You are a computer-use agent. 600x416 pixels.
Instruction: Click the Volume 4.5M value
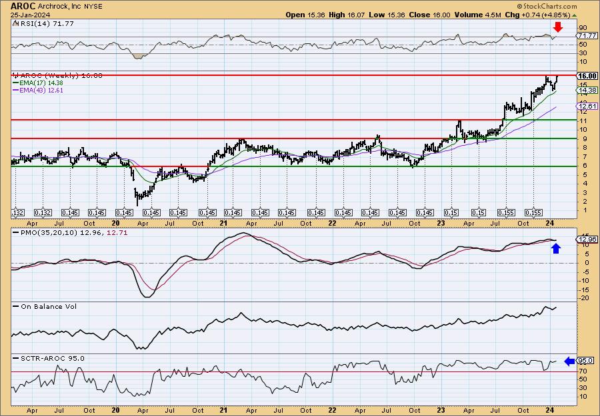click(x=477, y=15)
